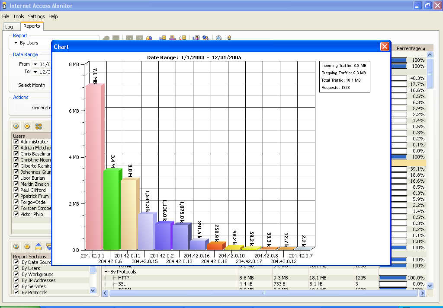The height and width of the screenshot is (308, 443).
Task: Open the From date dropdown
Action: [x=35, y=64]
